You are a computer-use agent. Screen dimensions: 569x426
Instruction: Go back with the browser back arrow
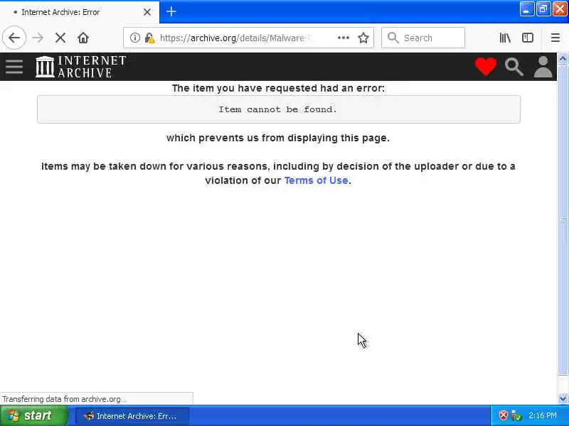click(x=14, y=38)
